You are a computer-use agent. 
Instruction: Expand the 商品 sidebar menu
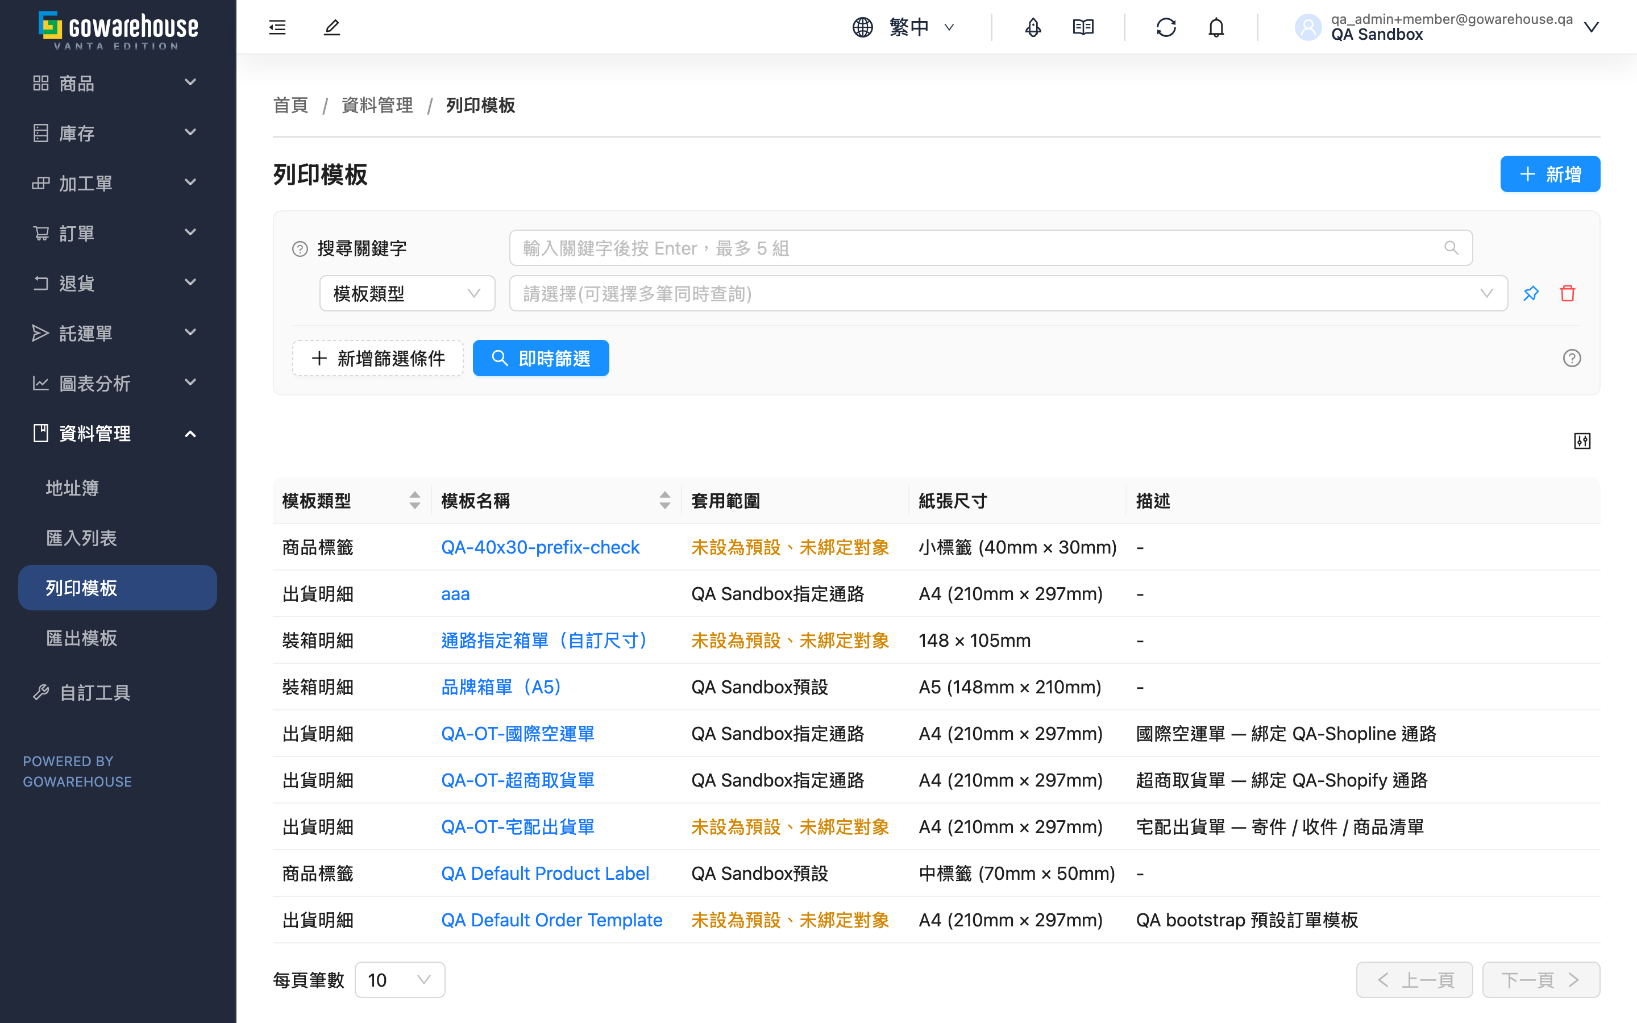(118, 82)
